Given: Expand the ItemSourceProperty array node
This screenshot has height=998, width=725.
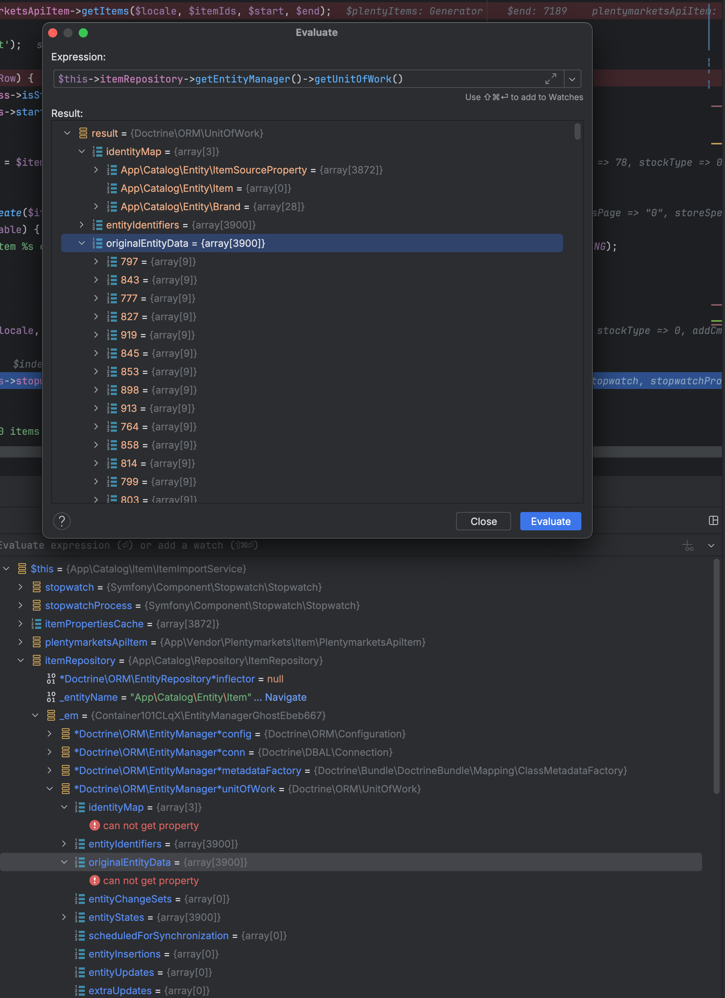Looking at the screenshot, I should (x=96, y=170).
